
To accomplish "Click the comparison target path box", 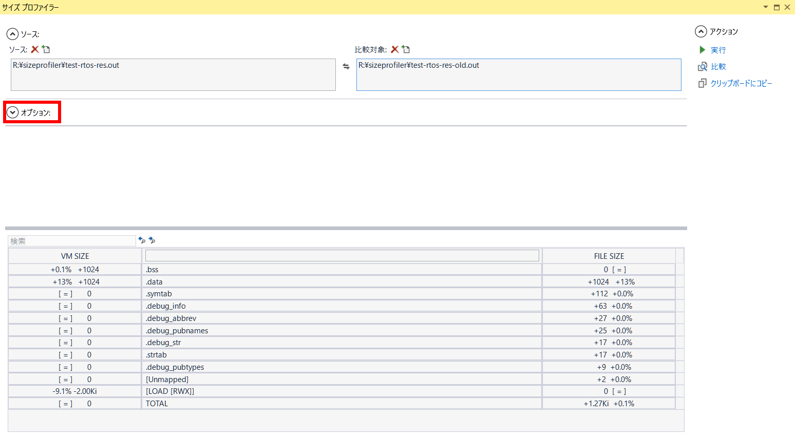I will 519,74.
